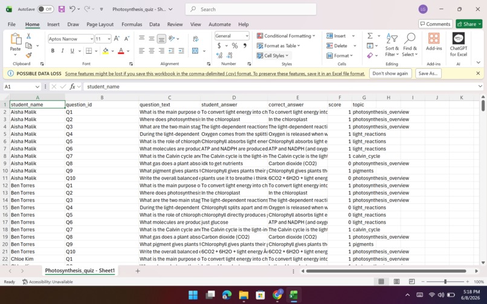Launch ChatGPT for Excel
The height and width of the screenshot is (304, 487).
click(x=459, y=45)
